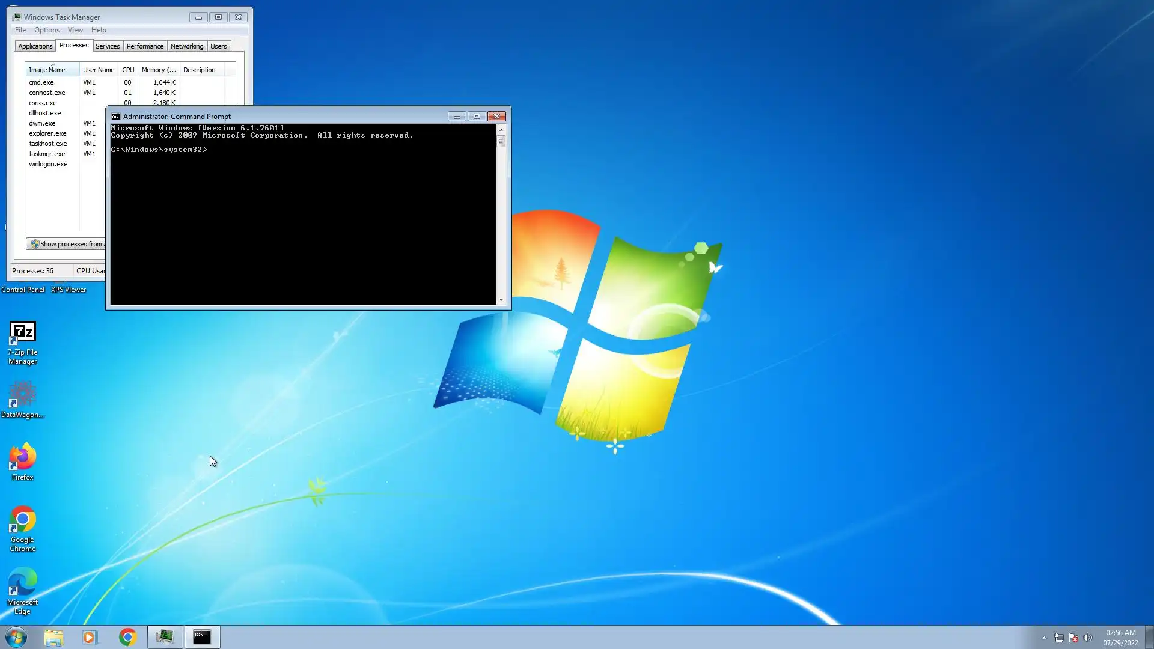Open the Options menu in Task Manager
Image resolution: width=1154 pixels, height=649 pixels.
pos(46,30)
